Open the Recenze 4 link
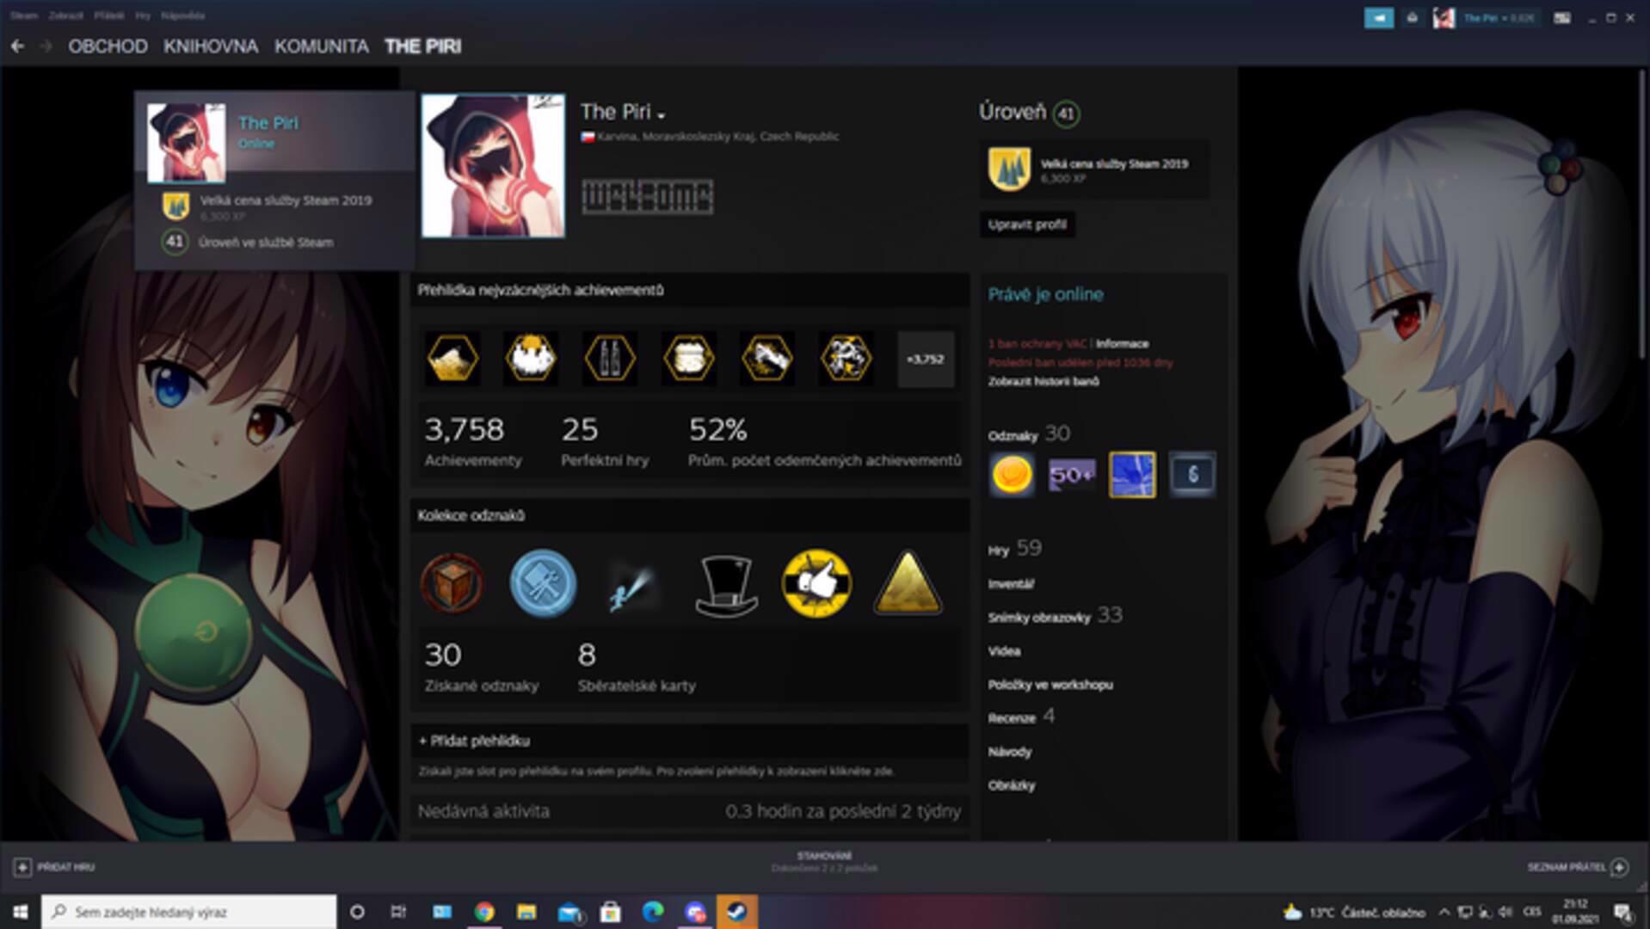 pos(1021,717)
